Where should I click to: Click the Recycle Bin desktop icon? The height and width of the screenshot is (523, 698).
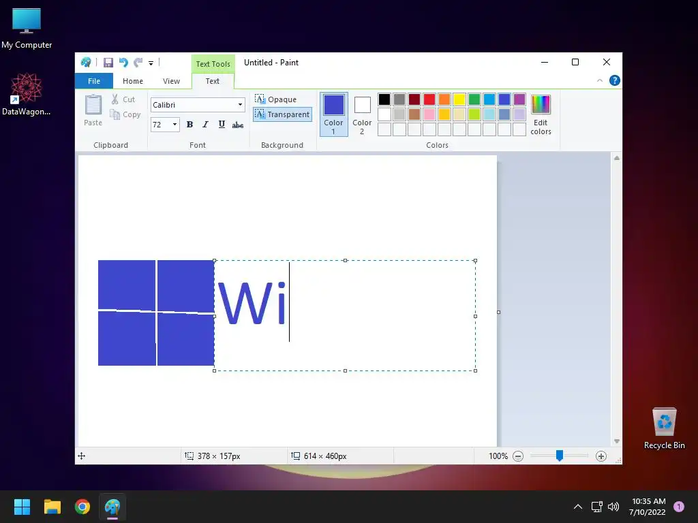point(664,429)
